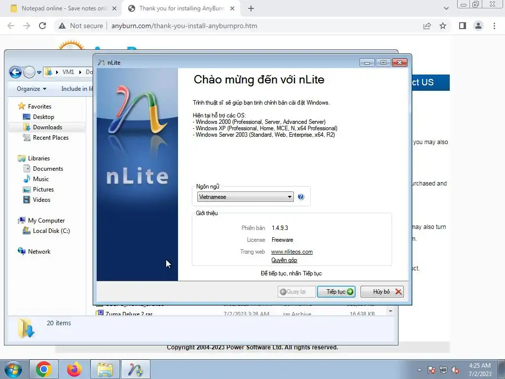Open Firefox from the taskbar
Viewport: 505px width, 379px height.
74,369
